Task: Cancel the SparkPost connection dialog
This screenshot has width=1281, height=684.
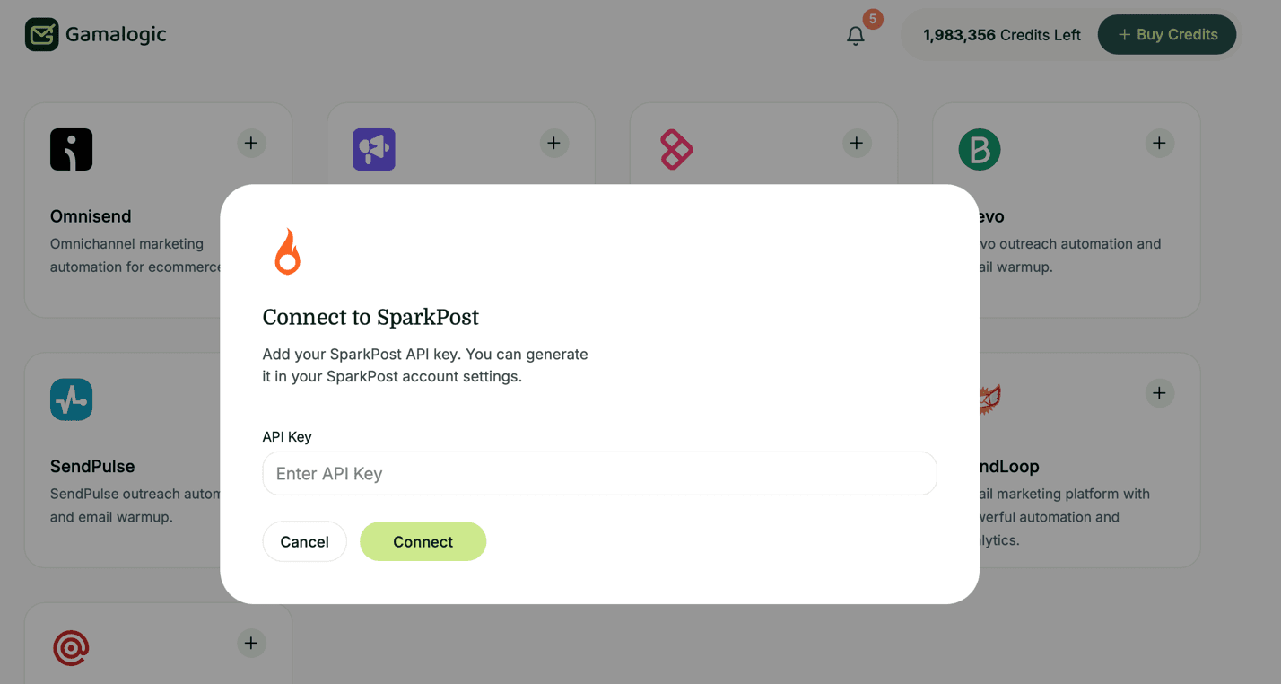Action: coord(304,541)
